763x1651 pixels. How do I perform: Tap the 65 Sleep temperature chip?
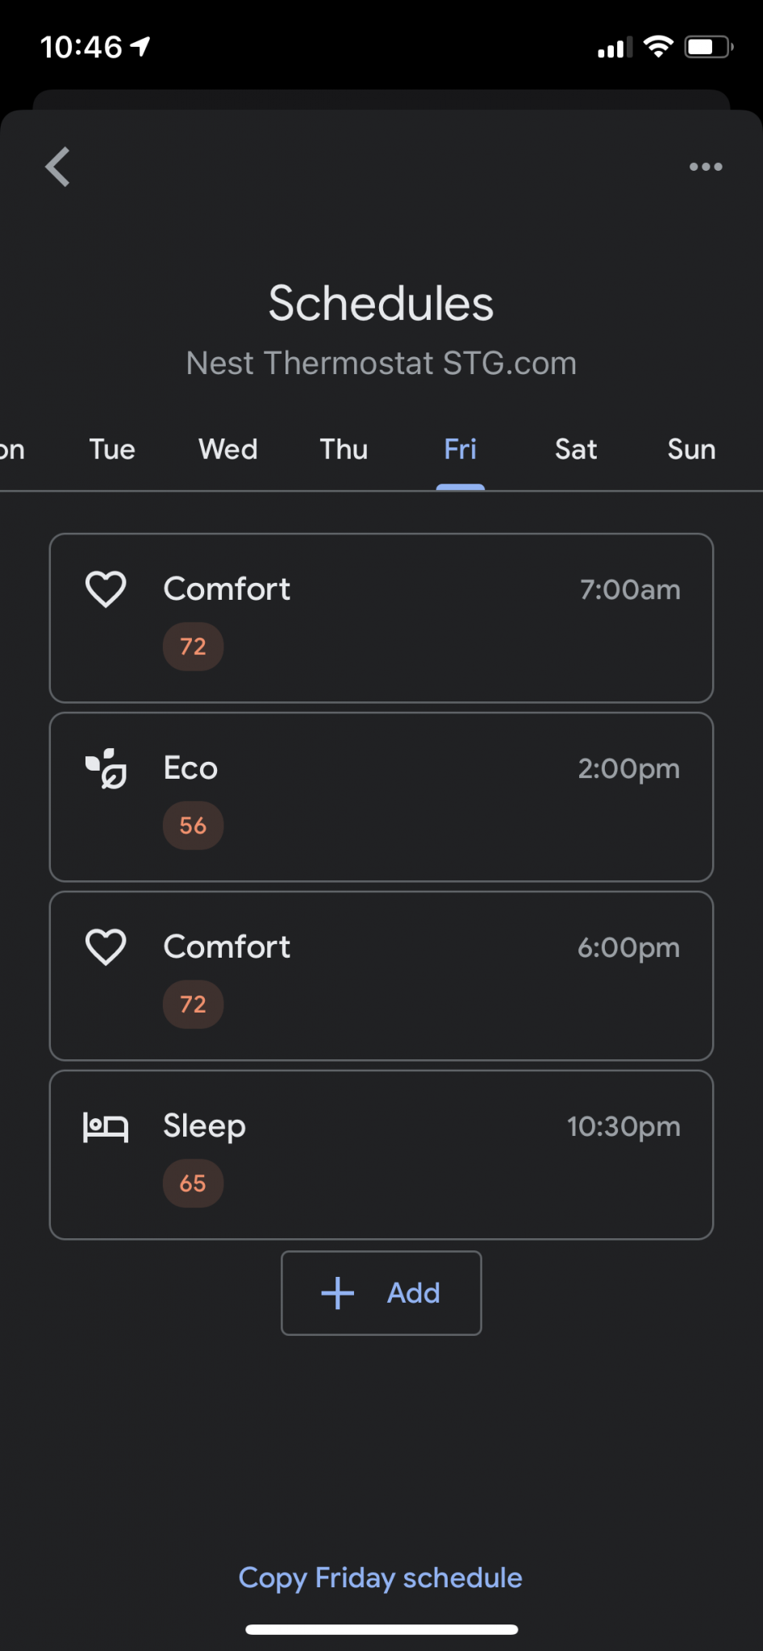193,1183
